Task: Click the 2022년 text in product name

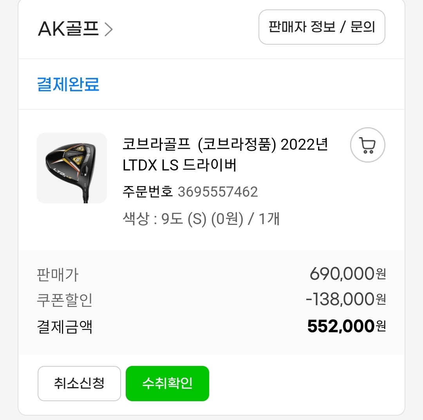Action: tap(304, 145)
